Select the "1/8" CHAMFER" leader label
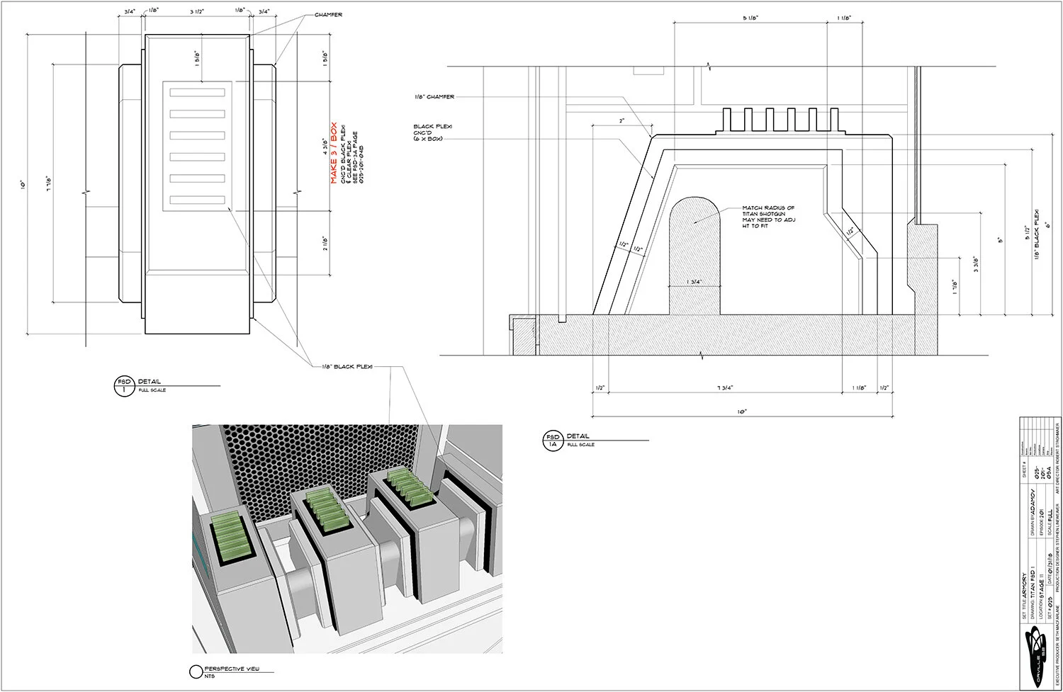Viewport: 1063px width, 692px height. [x=434, y=97]
